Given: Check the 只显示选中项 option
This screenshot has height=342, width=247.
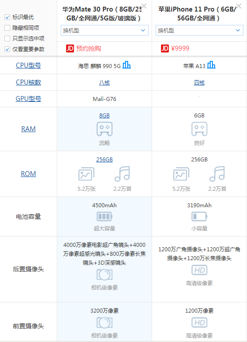Looking at the screenshot, I should pos(8,38).
